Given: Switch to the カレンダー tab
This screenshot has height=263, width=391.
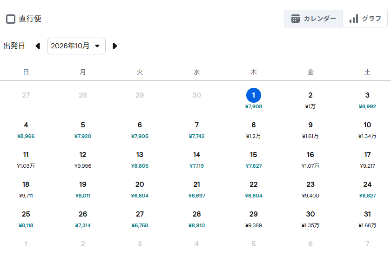Looking at the screenshot, I should 313,19.
